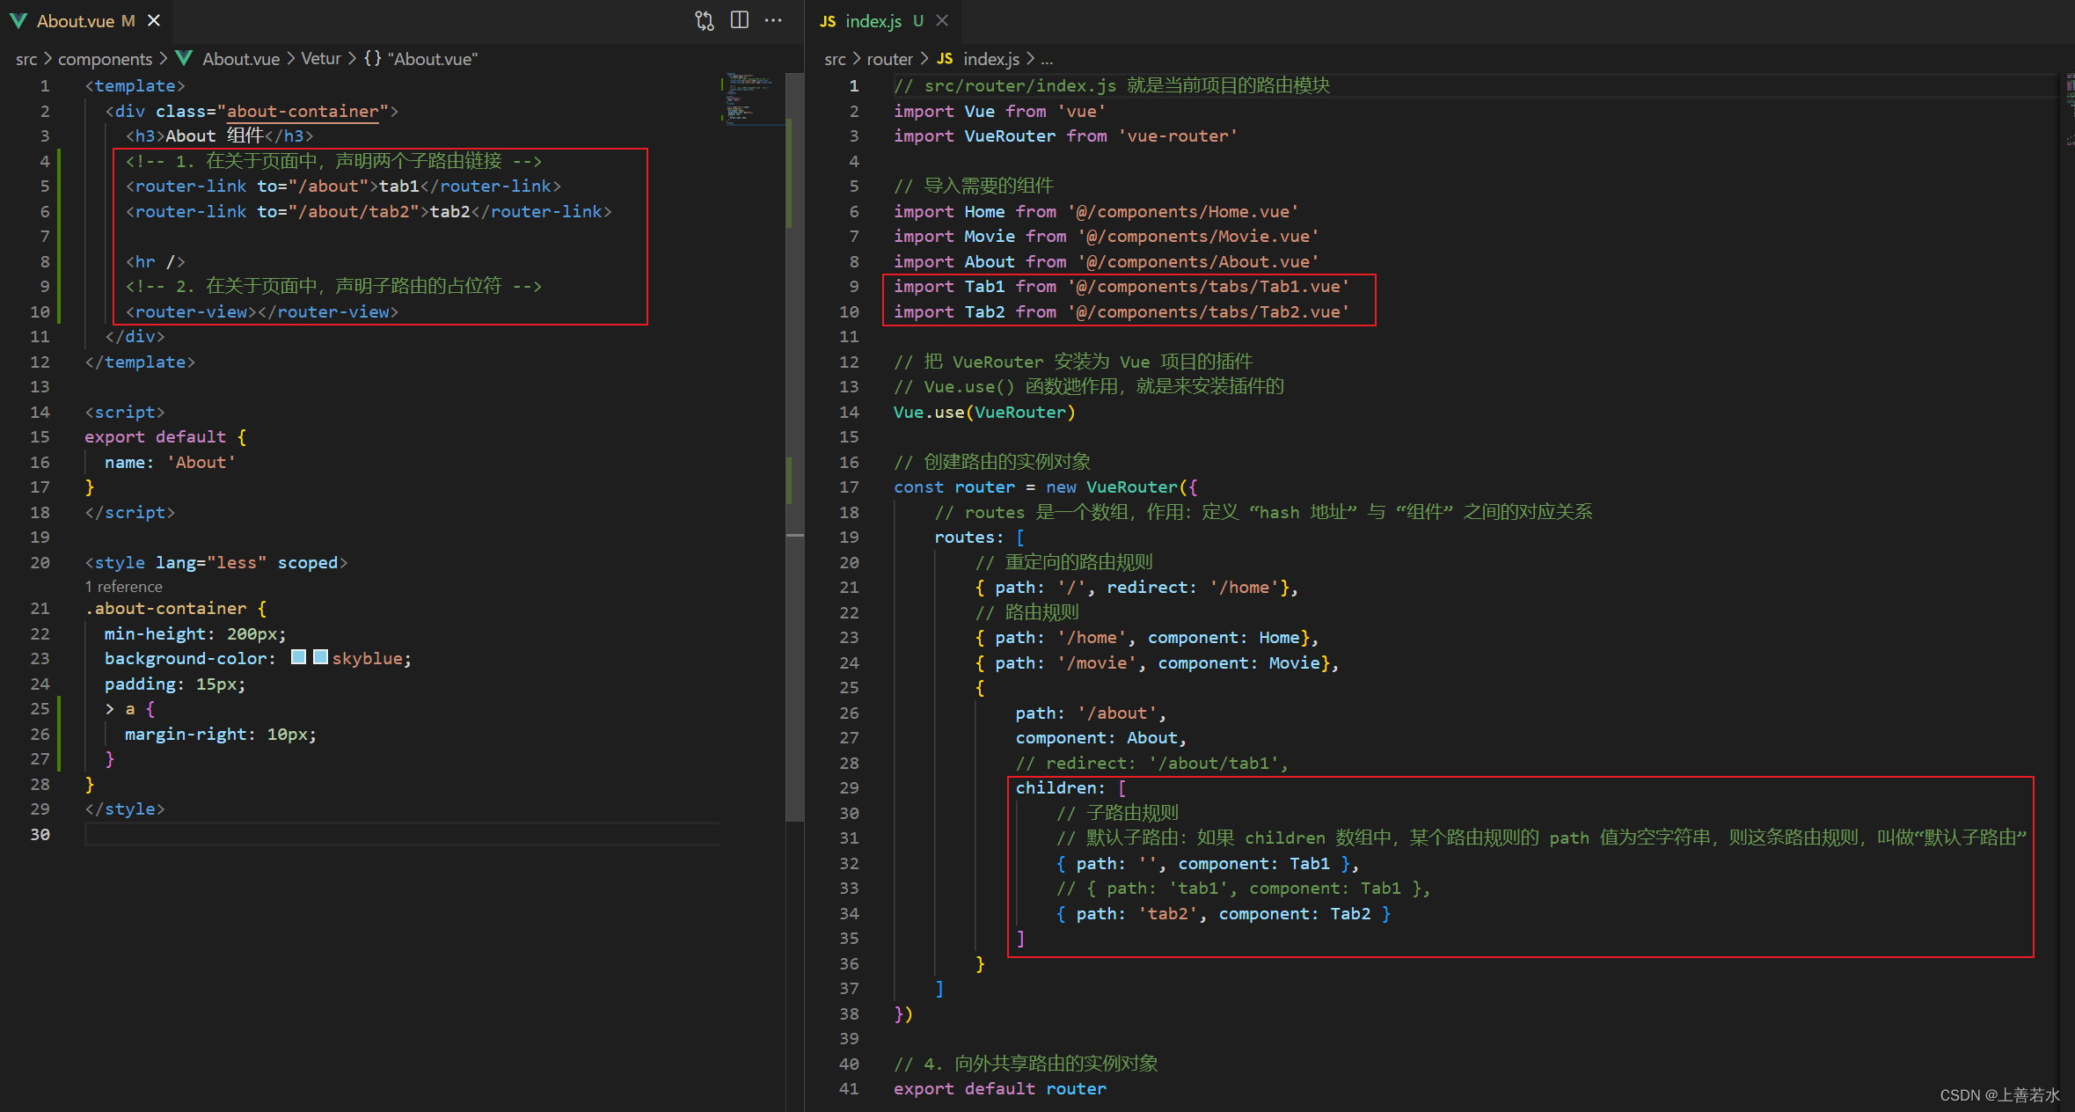The width and height of the screenshot is (2075, 1112).
Task: Open the '1 reference' CodeLens link
Action: [x=124, y=587]
